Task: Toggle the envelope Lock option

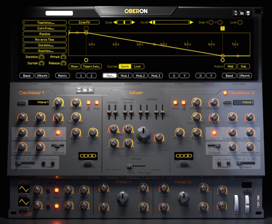Action: (240, 22)
